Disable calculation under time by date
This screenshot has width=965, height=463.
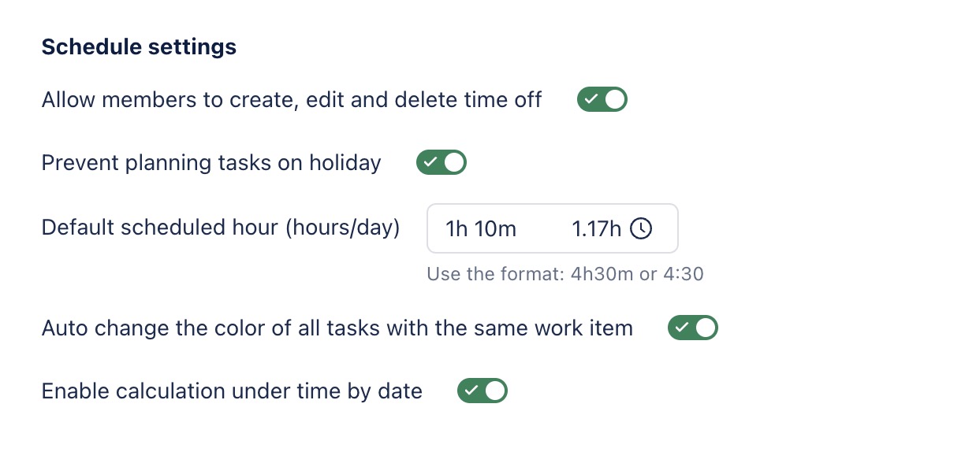482,391
